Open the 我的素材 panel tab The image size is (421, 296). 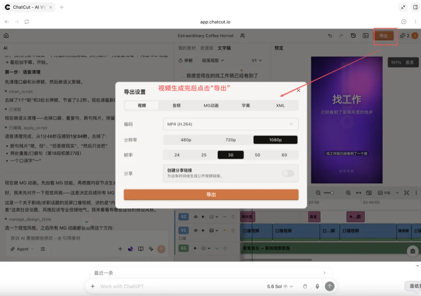187,48
